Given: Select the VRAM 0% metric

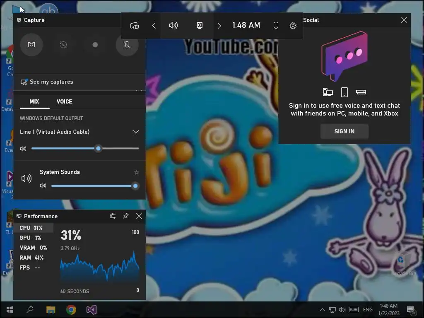Looking at the screenshot, I should coord(34,248).
